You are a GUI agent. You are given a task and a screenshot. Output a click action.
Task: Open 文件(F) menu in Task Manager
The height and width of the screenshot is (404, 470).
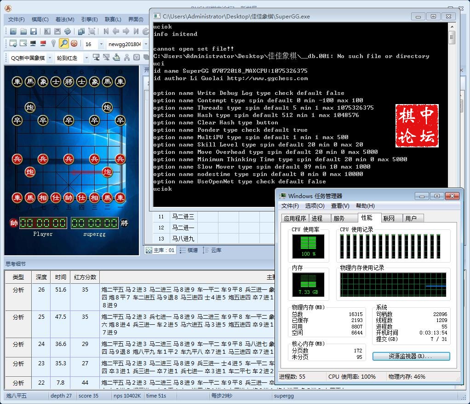290,206
